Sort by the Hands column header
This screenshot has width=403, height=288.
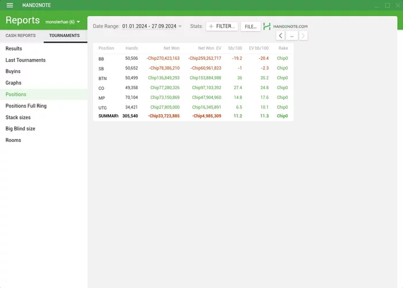[x=132, y=48]
